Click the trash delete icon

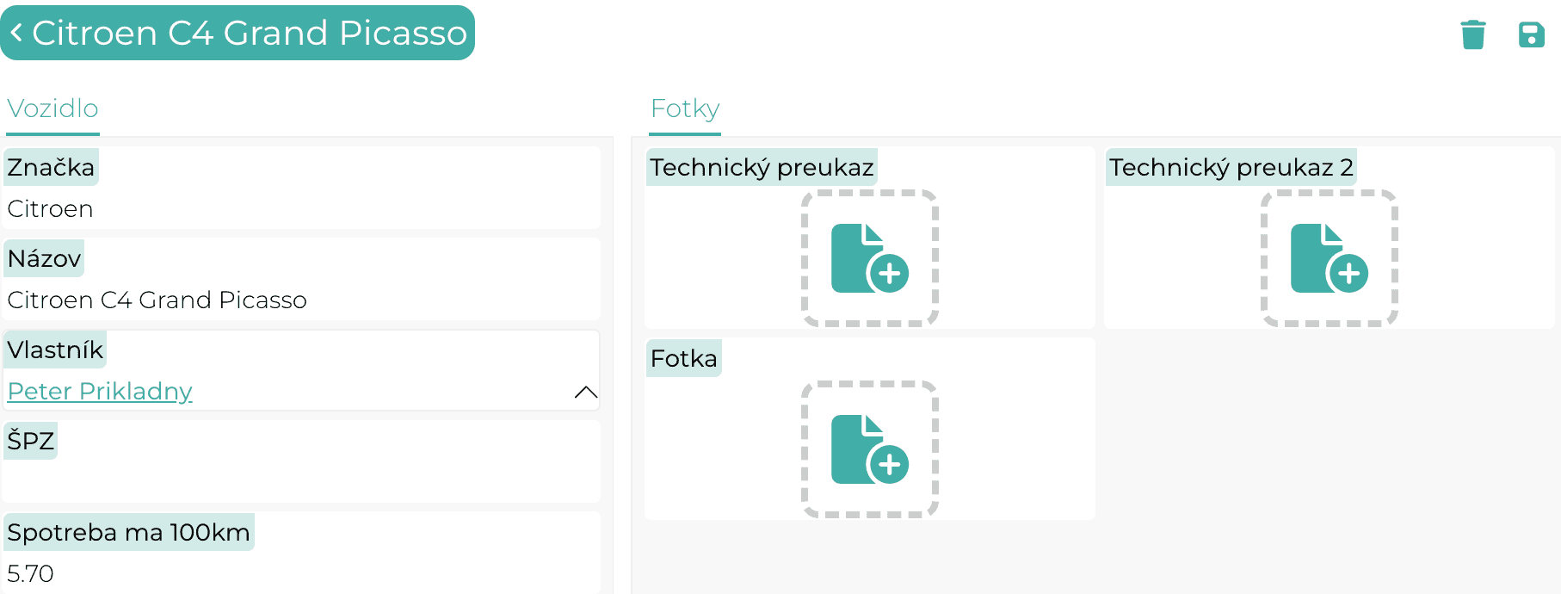click(1473, 34)
